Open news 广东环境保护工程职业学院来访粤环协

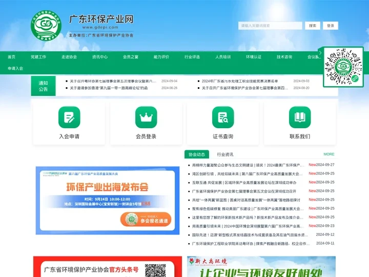(251, 244)
